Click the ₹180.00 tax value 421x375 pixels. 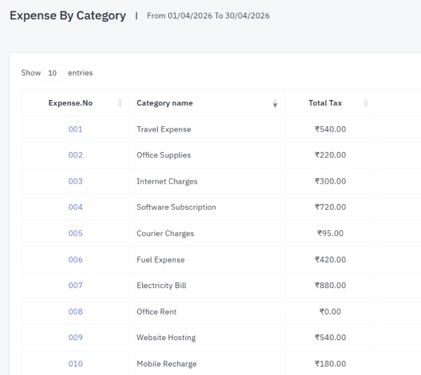click(330, 364)
